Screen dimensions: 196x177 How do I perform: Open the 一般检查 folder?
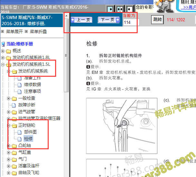tap(27, 98)
